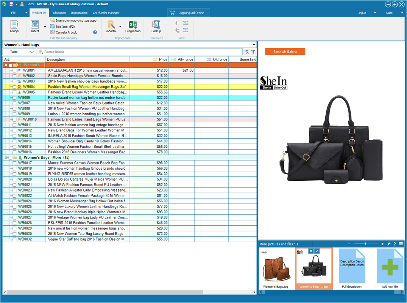Open the Cart/Order Manager tab
The width and height of the screenshot is (407, 303).
coord(106,13)
